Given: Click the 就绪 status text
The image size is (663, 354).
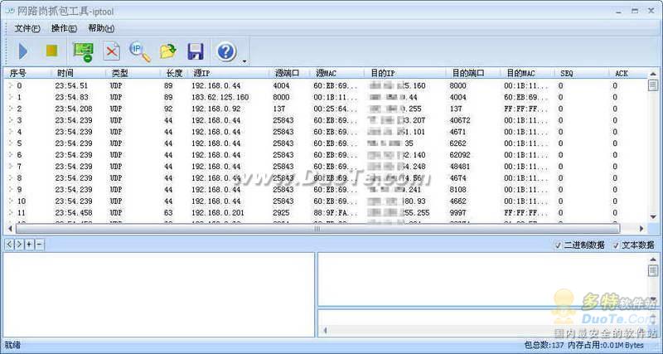Looking at the screenshot, I should [12, 345].
